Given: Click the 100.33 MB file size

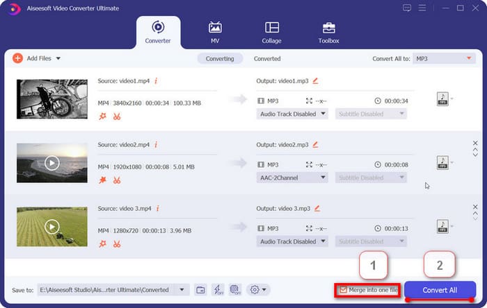Looking at the screenshot, I should [187, 103].
